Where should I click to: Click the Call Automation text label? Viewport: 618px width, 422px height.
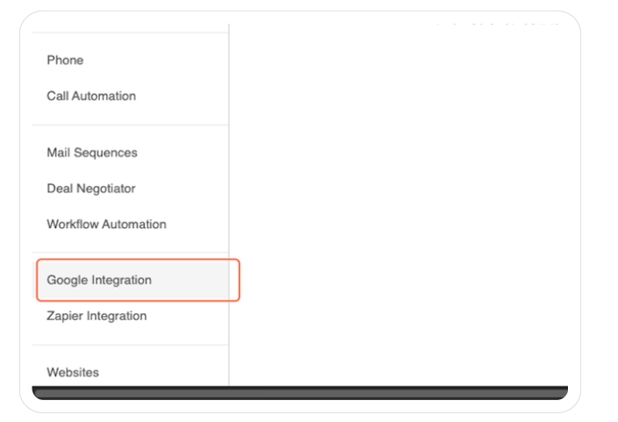coord(91,97)
